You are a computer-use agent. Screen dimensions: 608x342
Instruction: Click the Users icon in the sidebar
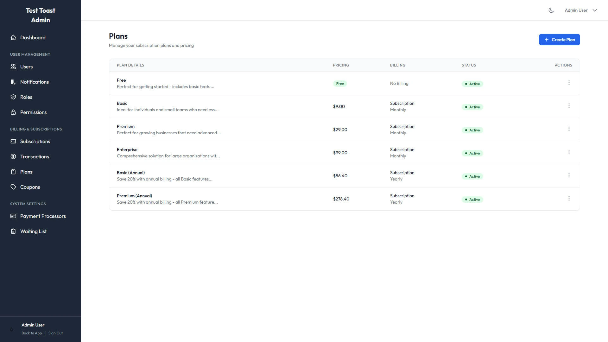pos(13,66)
